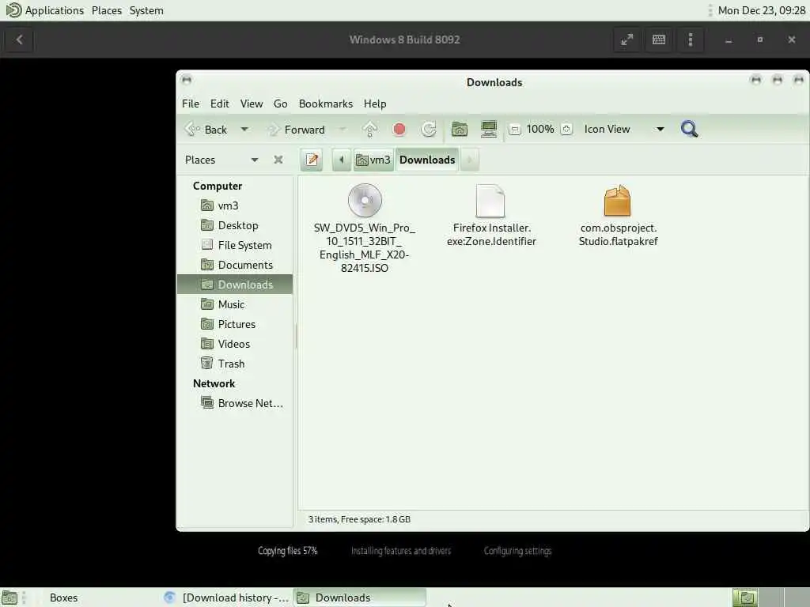The width and height of the screenshot is (810, 607).
Task: Click the Forward navigation button
Action: (297, 129)
